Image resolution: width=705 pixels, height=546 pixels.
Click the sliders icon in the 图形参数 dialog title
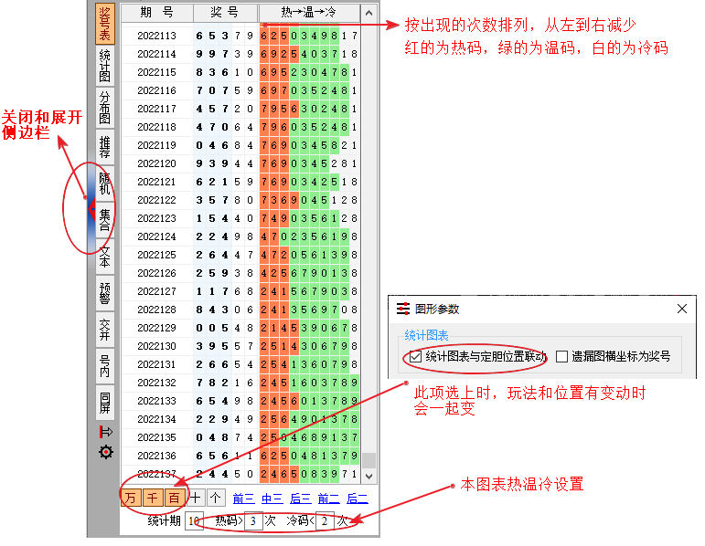403,310
